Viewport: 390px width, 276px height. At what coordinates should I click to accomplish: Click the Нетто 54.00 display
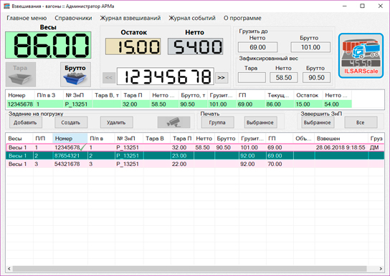(x=196, y=46)
